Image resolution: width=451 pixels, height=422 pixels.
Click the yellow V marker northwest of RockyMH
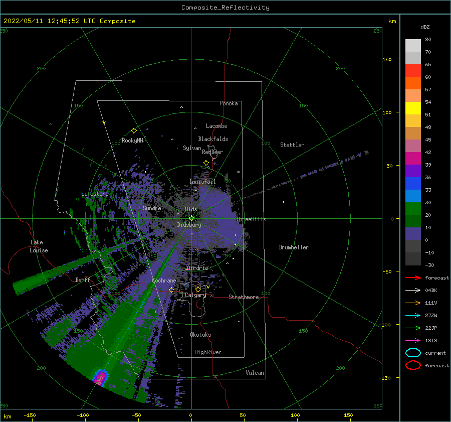tap(104, 122)
